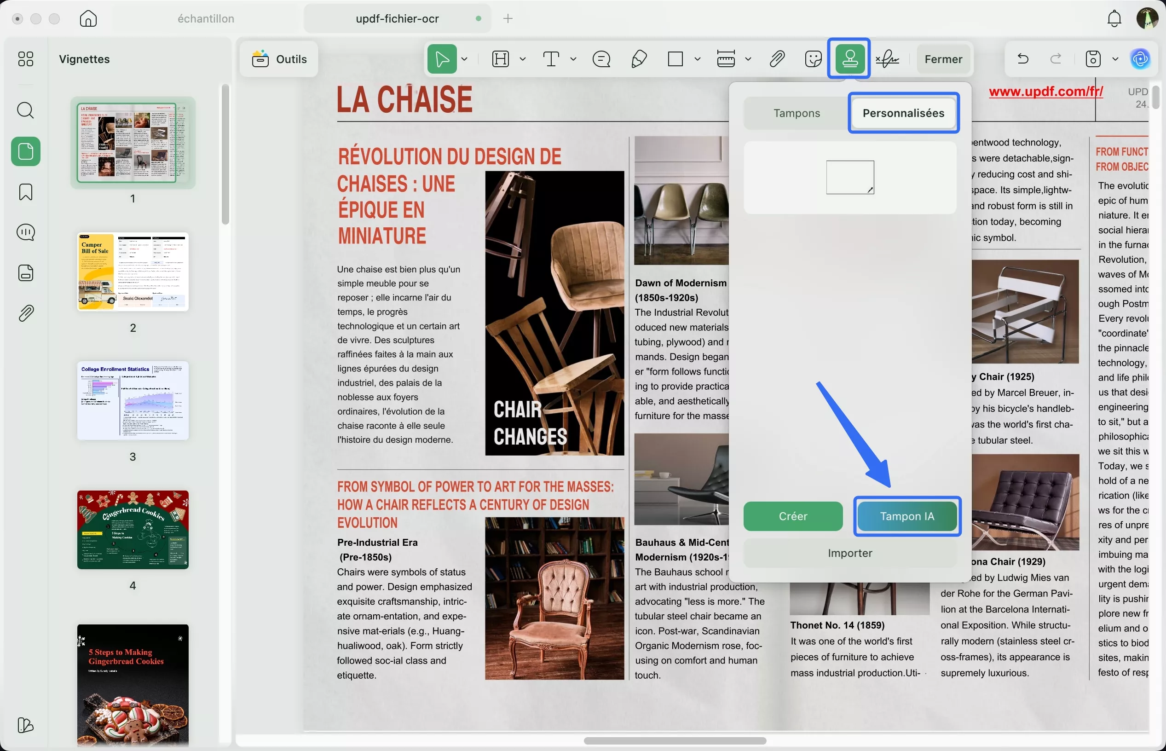Switch to the échantillon document tab
The width and height of the screenshot is (1166, 751).
(x=206, y=18)
